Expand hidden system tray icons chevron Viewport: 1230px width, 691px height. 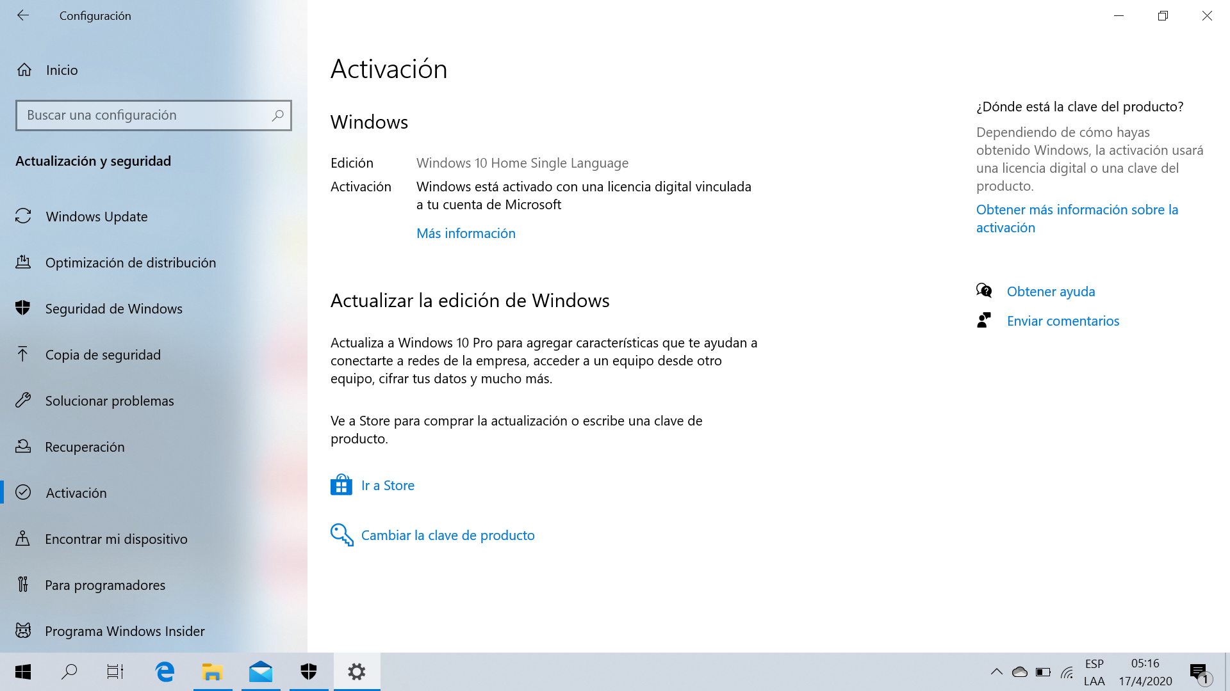[x=996, y=672]
